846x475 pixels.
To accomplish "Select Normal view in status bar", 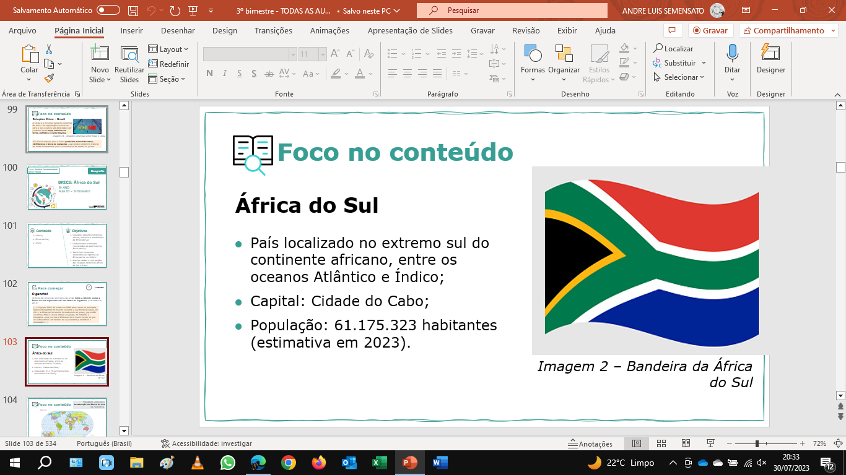I will pyautogui.click(x=637, y=443).
